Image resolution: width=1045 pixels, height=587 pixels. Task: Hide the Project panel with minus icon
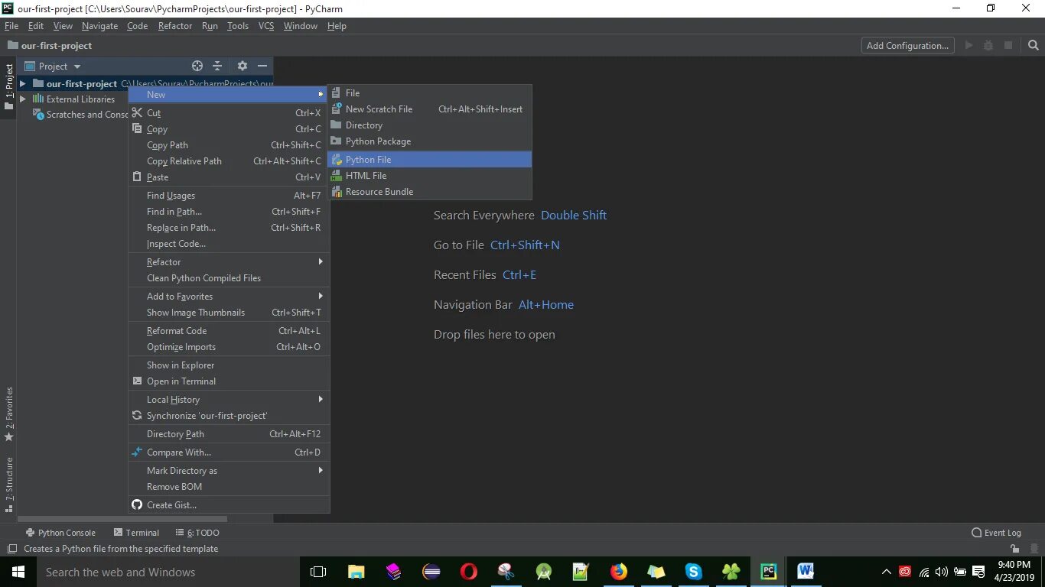[x=262, y=66]
